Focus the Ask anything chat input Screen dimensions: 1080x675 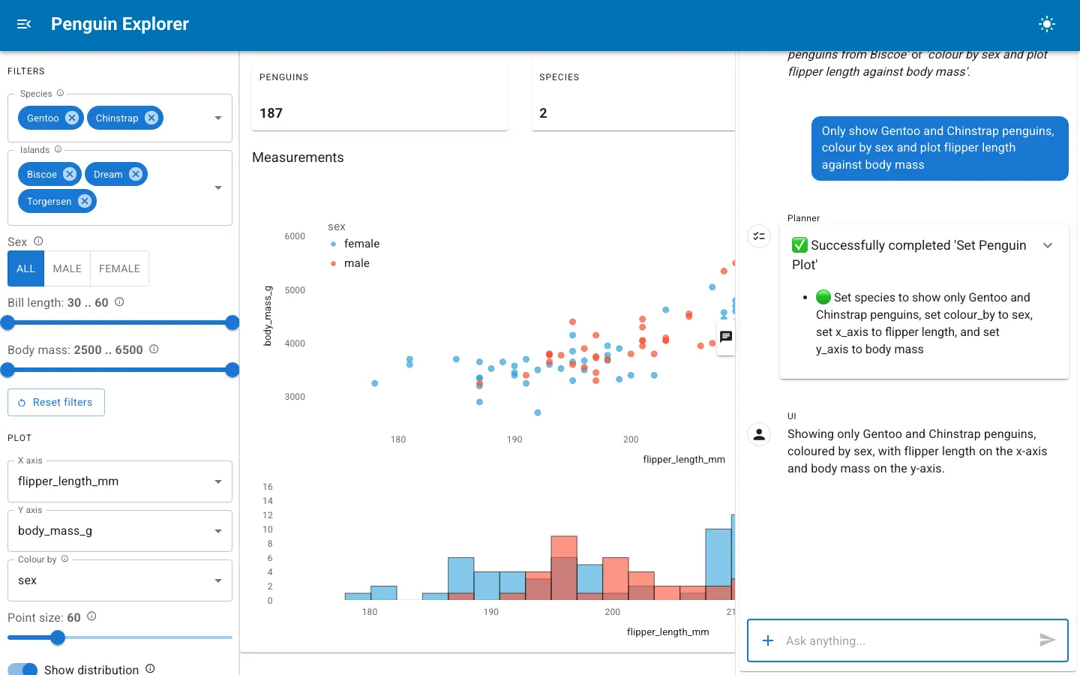pos(906,640)
